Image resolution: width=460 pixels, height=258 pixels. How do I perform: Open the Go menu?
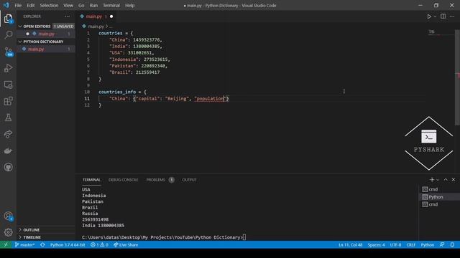coord(81,5)
